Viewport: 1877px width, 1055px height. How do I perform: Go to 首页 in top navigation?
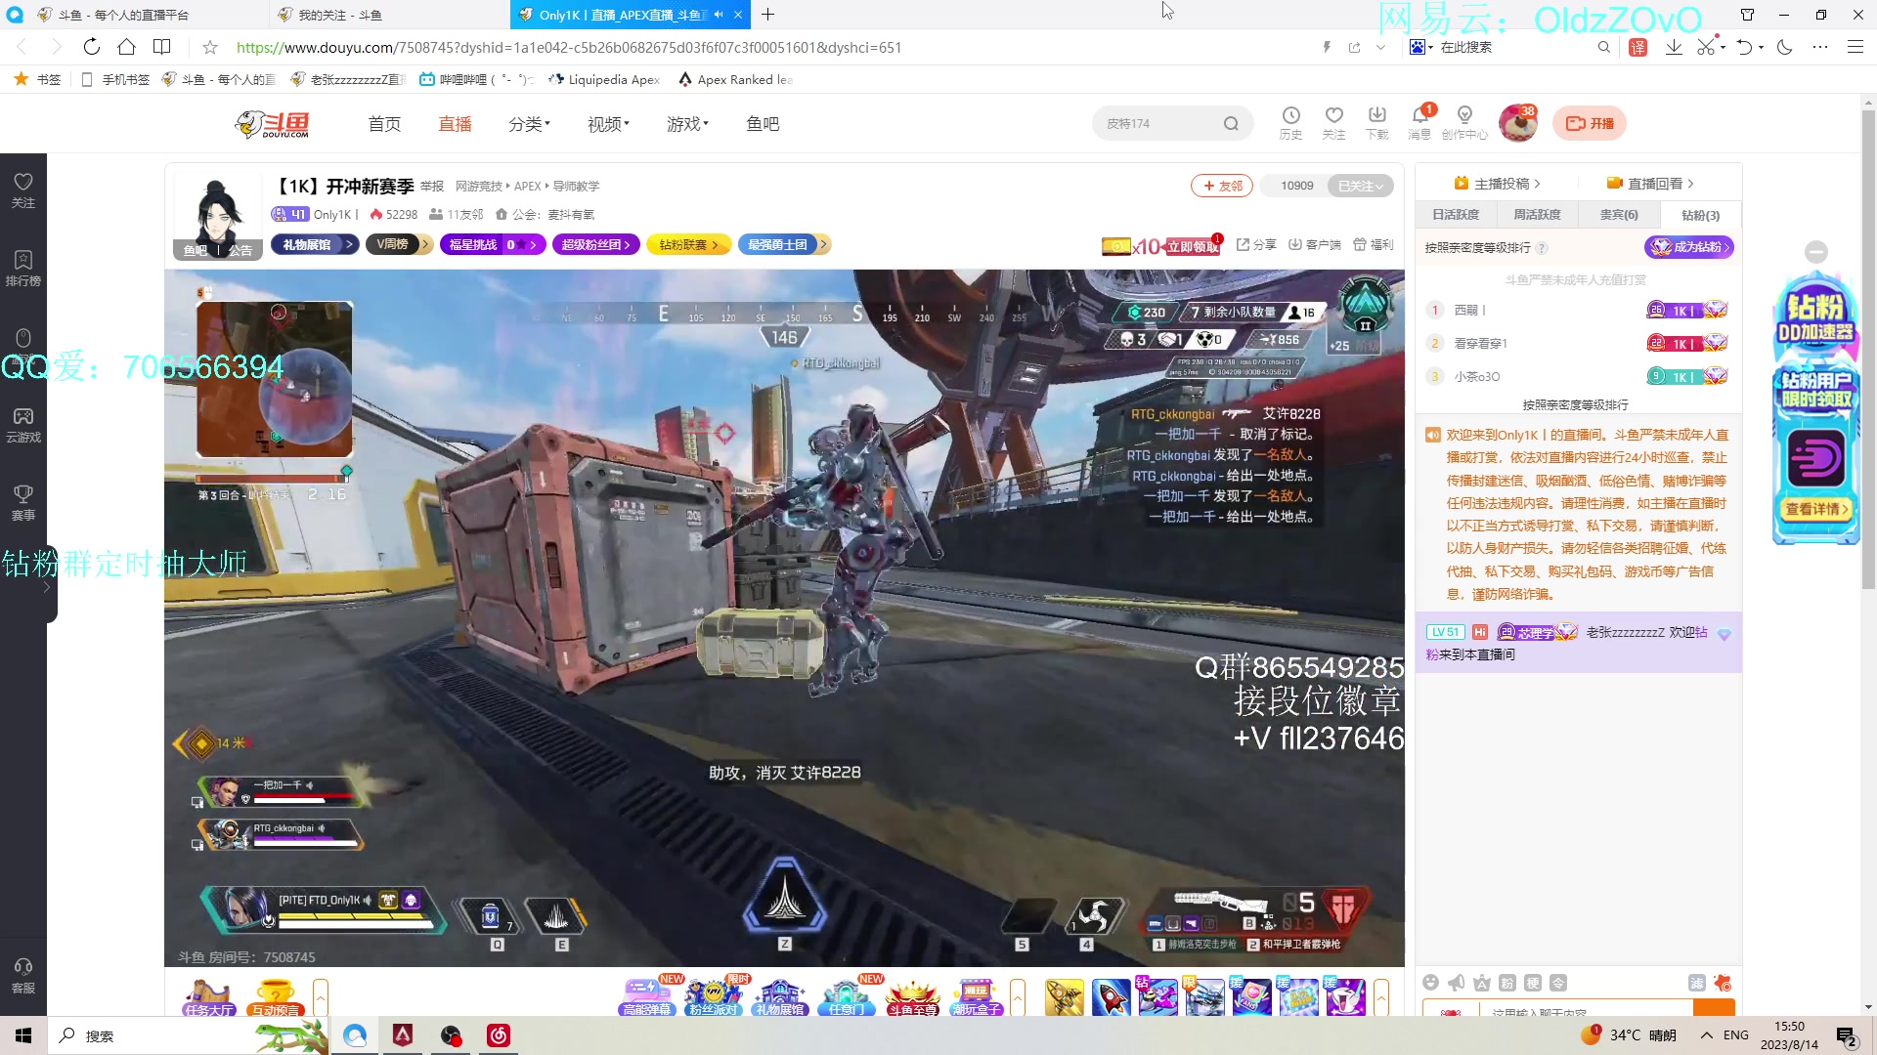[384, 124]
